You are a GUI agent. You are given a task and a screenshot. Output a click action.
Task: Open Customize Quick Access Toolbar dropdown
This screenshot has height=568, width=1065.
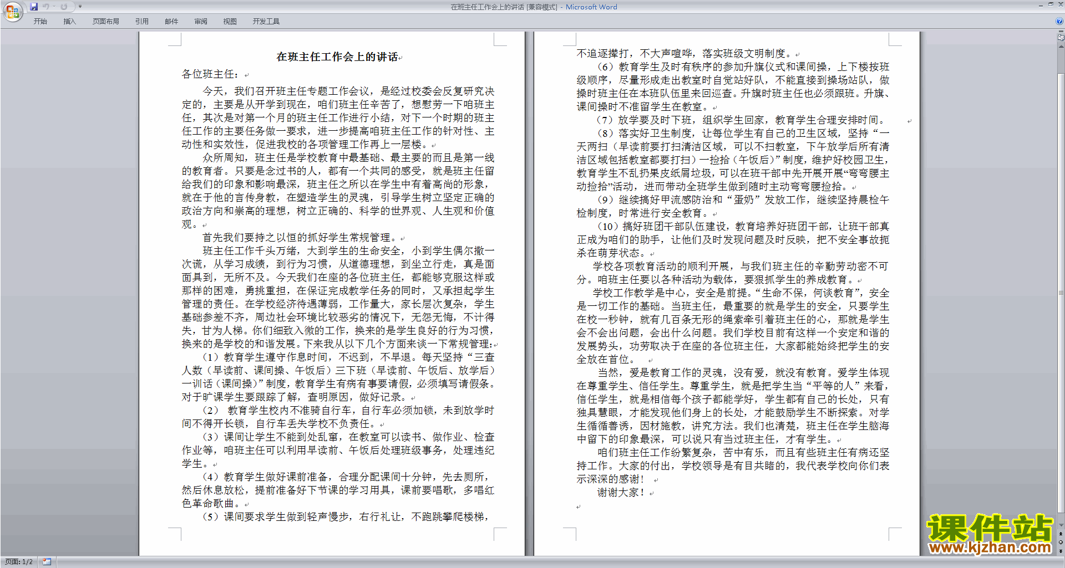(x=80, y=7)
